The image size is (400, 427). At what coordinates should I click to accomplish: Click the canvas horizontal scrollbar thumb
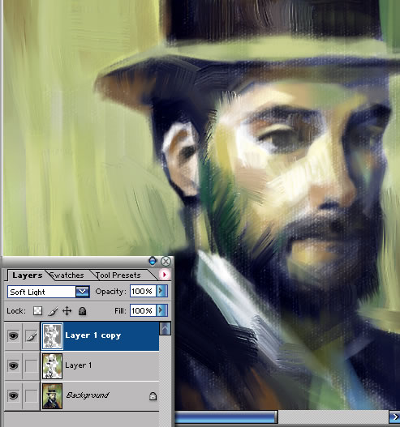(226, 417)
